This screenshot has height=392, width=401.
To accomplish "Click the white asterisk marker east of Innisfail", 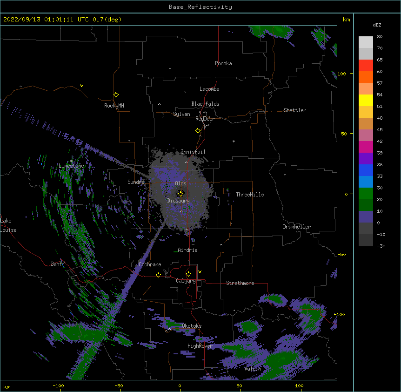I will click(x=234, y=141).
